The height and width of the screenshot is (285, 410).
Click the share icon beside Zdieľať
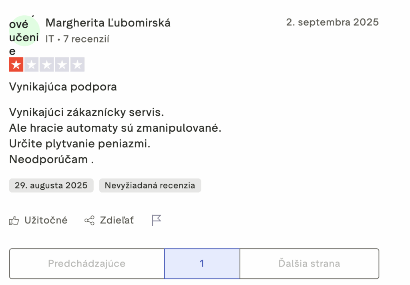coord(89,220)
